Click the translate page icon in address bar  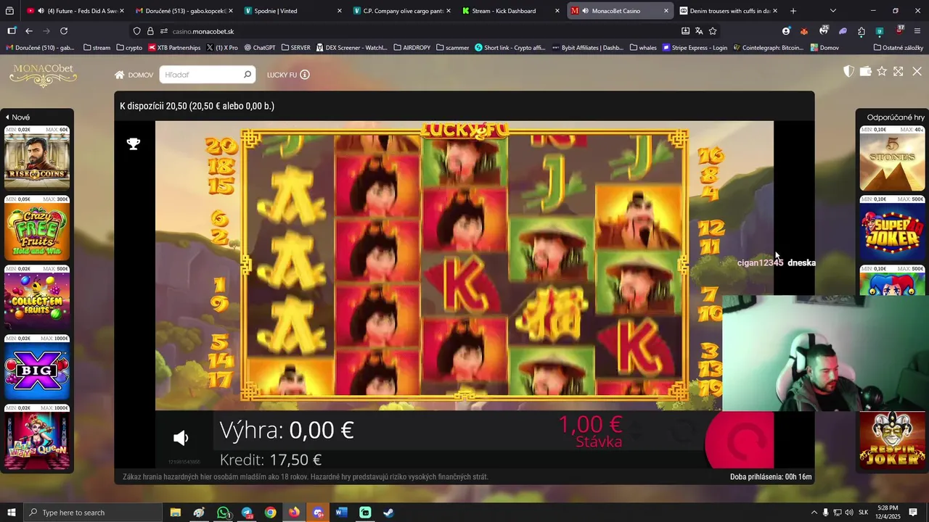tap(699, 31)
